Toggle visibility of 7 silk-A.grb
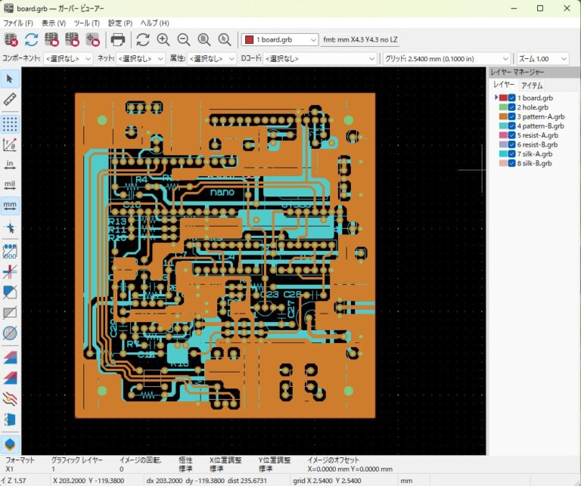The image size is (581, 486). pos(512,154)
